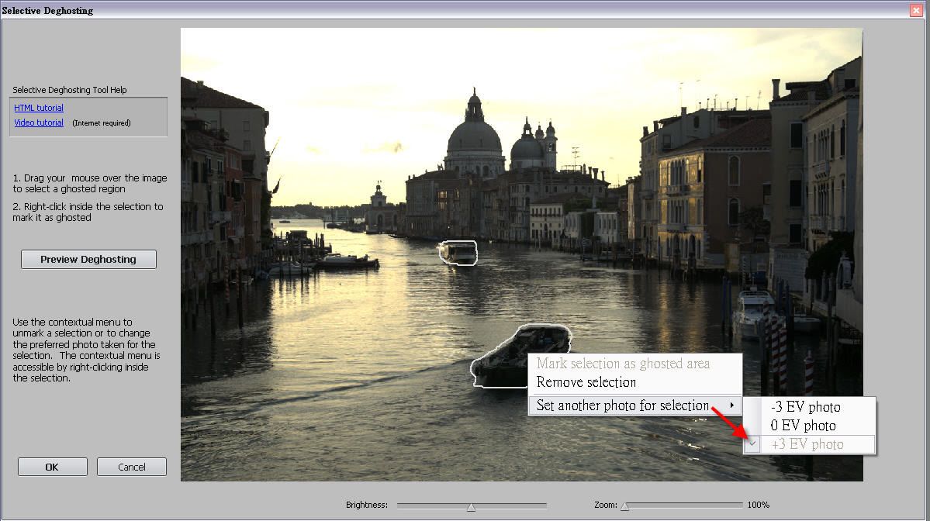
Task: Close the Selective Deghosting window
Action: [916, 10]
